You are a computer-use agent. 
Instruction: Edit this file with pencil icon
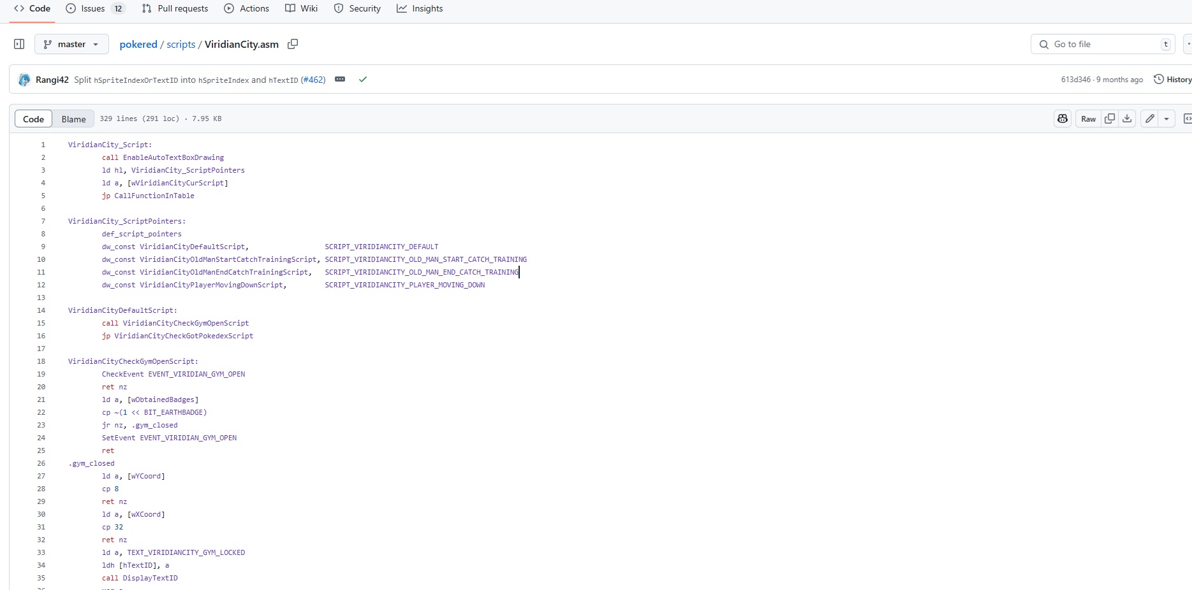[x=1149, y=119]
